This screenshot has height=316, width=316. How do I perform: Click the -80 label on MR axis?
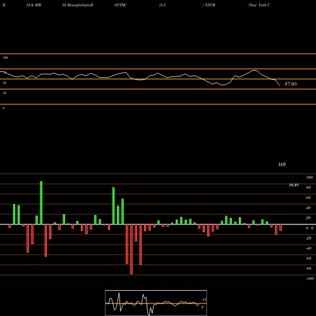point(308,269)
